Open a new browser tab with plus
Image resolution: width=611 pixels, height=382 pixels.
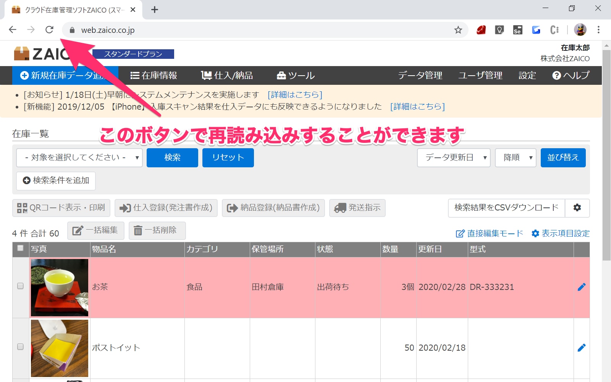click(154, 10)
